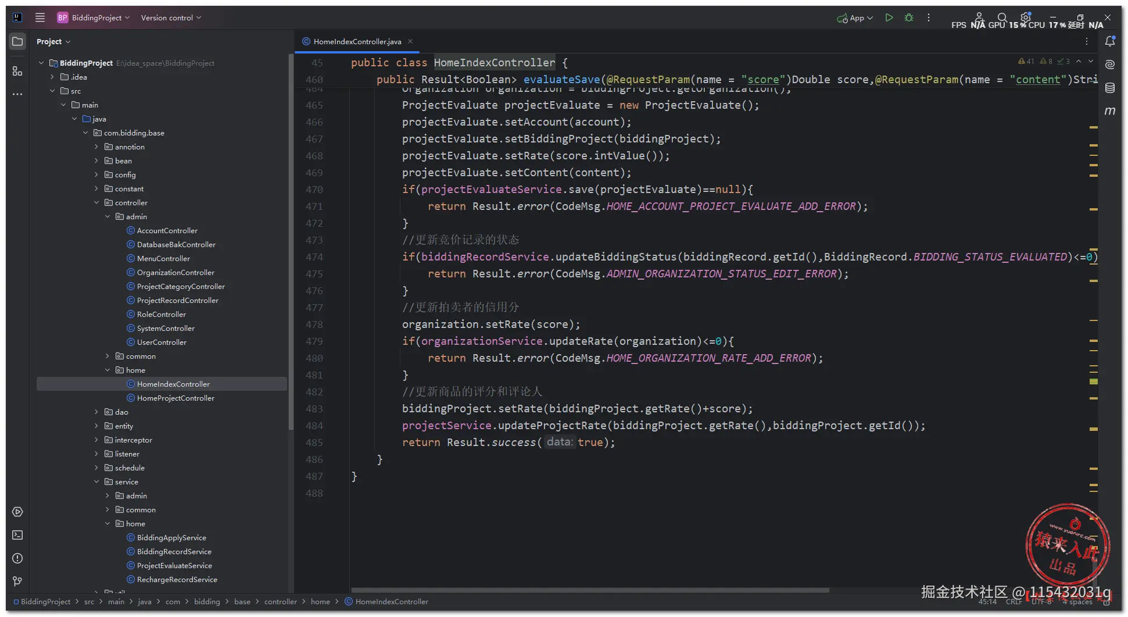1128x617 pixels.
Task: Click controller in the breadcrumb bar
Action: pyautogui.click(x=281, y=602)
